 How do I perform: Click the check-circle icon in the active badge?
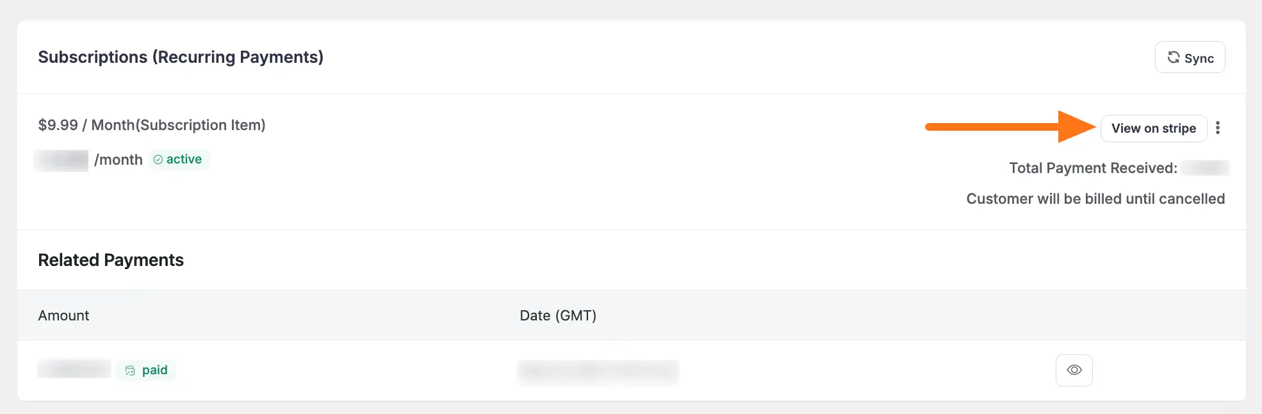click(158, 159)
